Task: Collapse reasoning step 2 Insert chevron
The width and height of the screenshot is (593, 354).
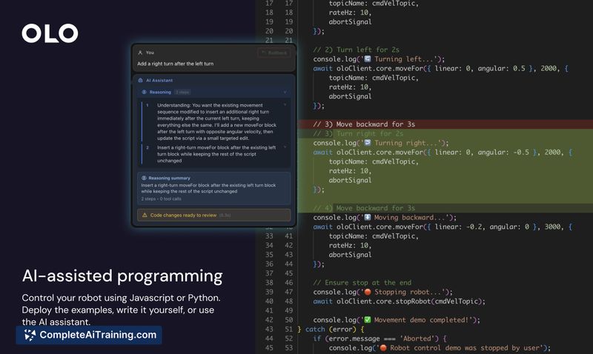Action: (285, 147)
